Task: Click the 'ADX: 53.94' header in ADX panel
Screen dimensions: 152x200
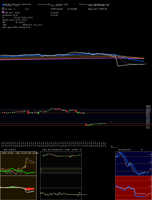Action: [7, 153]
